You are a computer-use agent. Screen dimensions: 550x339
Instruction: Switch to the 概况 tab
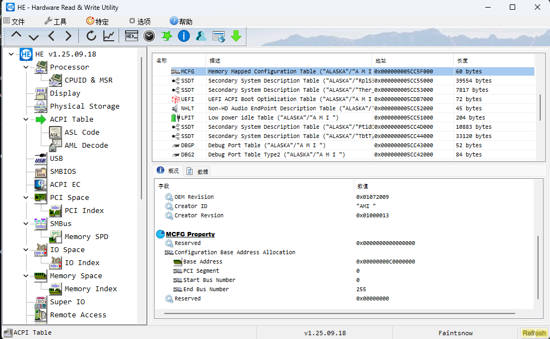168,171
